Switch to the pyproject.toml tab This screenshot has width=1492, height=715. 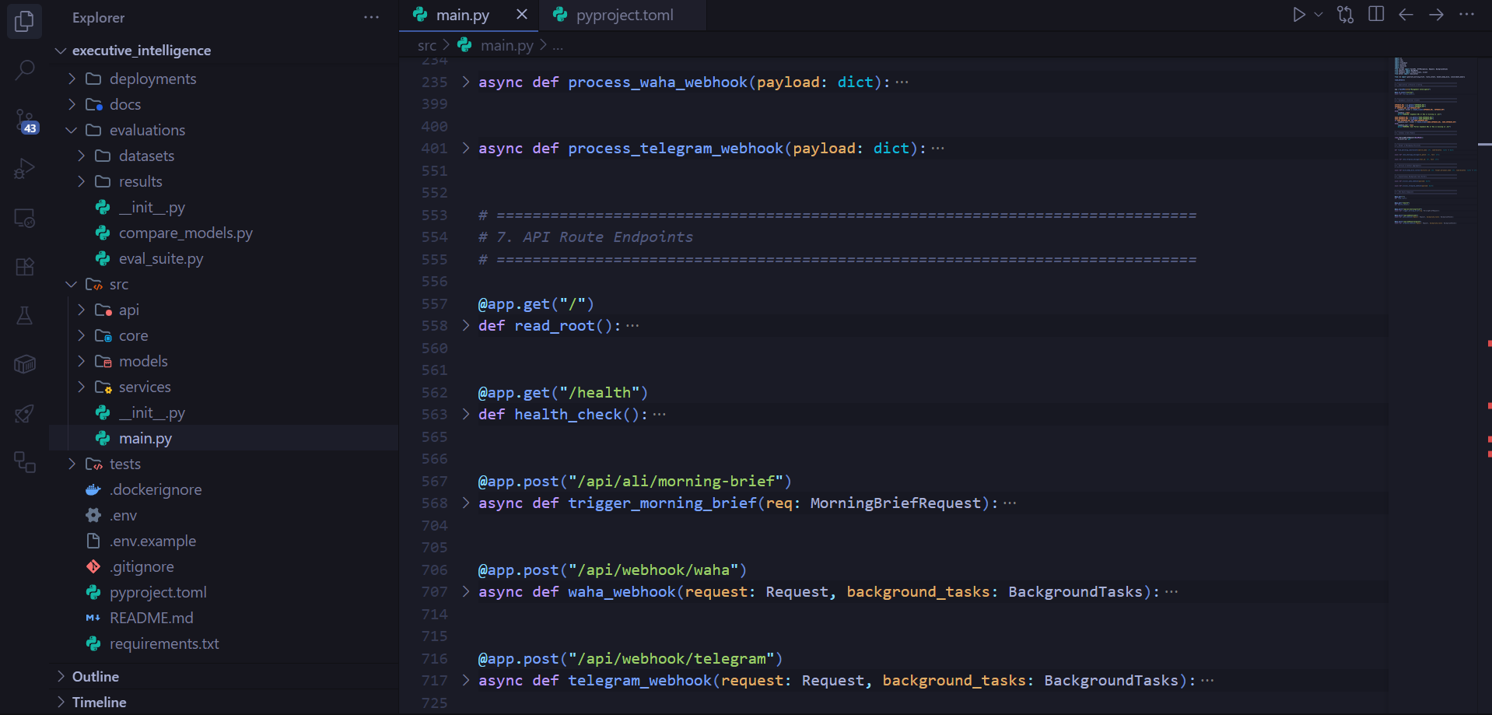(625, 16)
